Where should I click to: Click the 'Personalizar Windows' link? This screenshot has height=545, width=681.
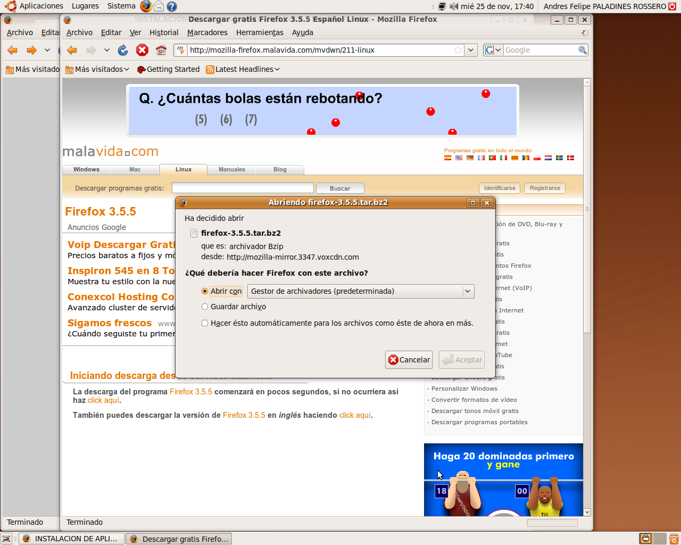(464, 389)
